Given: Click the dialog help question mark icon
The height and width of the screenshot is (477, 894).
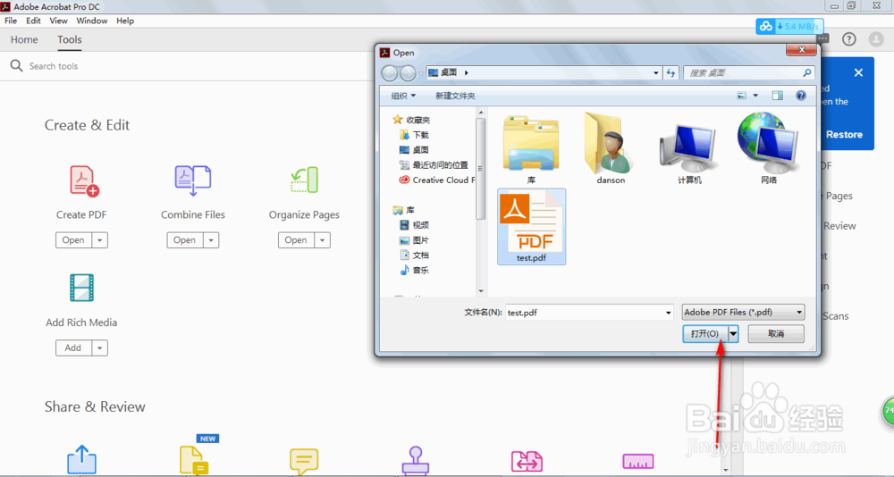Looking at the screenshot, I should coord(801,96).
